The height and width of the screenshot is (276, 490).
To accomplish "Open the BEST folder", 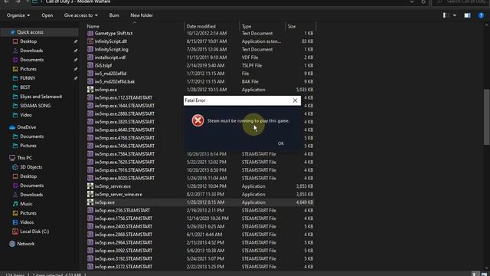I will (x=25, y=87).
